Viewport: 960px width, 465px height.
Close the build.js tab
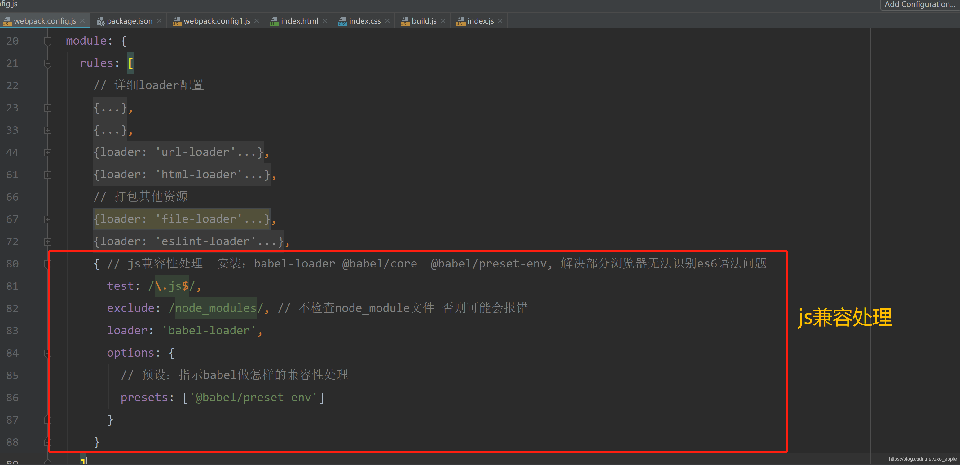coord(443,21)
